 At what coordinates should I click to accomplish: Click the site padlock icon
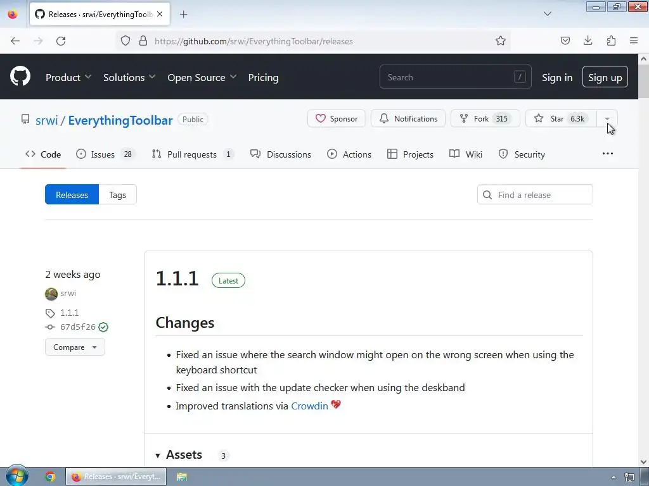coord(143,41)
